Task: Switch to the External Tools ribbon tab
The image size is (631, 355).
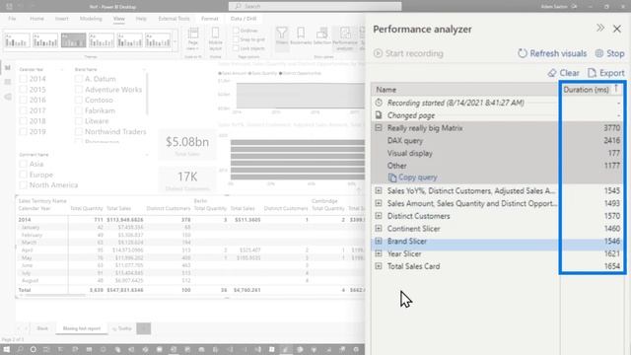Action: point(174,19)
